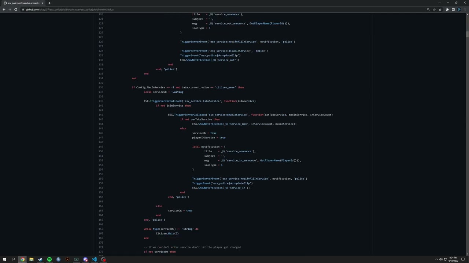Click "playerInService = true" line
The height and width of the screenshot is (263, 469).
pos(209,137)
